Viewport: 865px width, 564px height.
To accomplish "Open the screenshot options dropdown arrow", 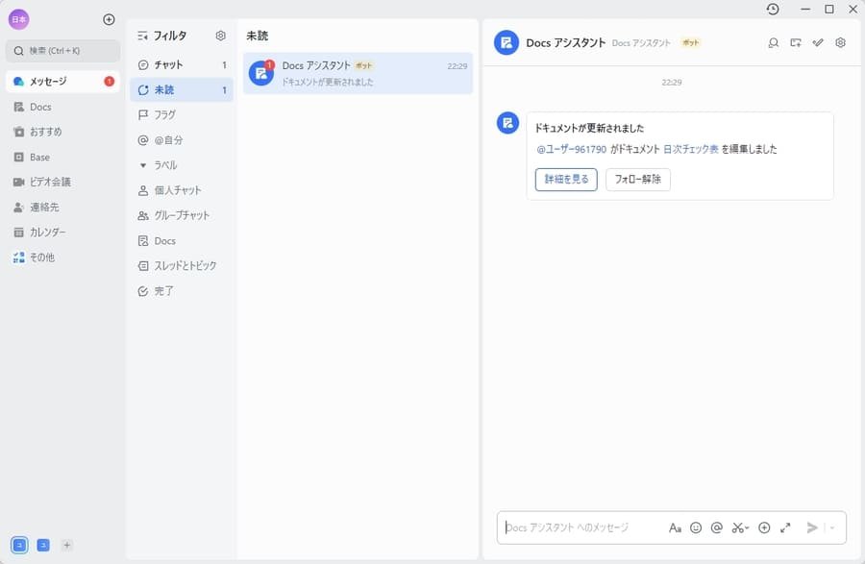I will point(747,527).
